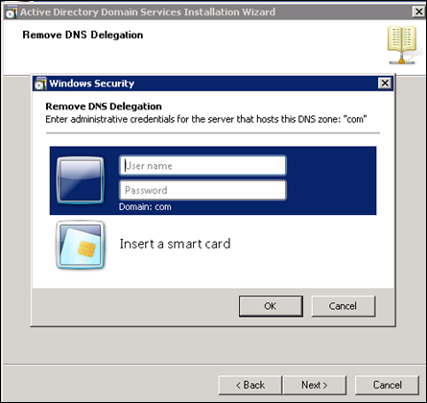The width and height of the screenshot is (427, 403).
Task: Click the wizard page title Remove DNS Delegation
Action: [x=83, y=35]
